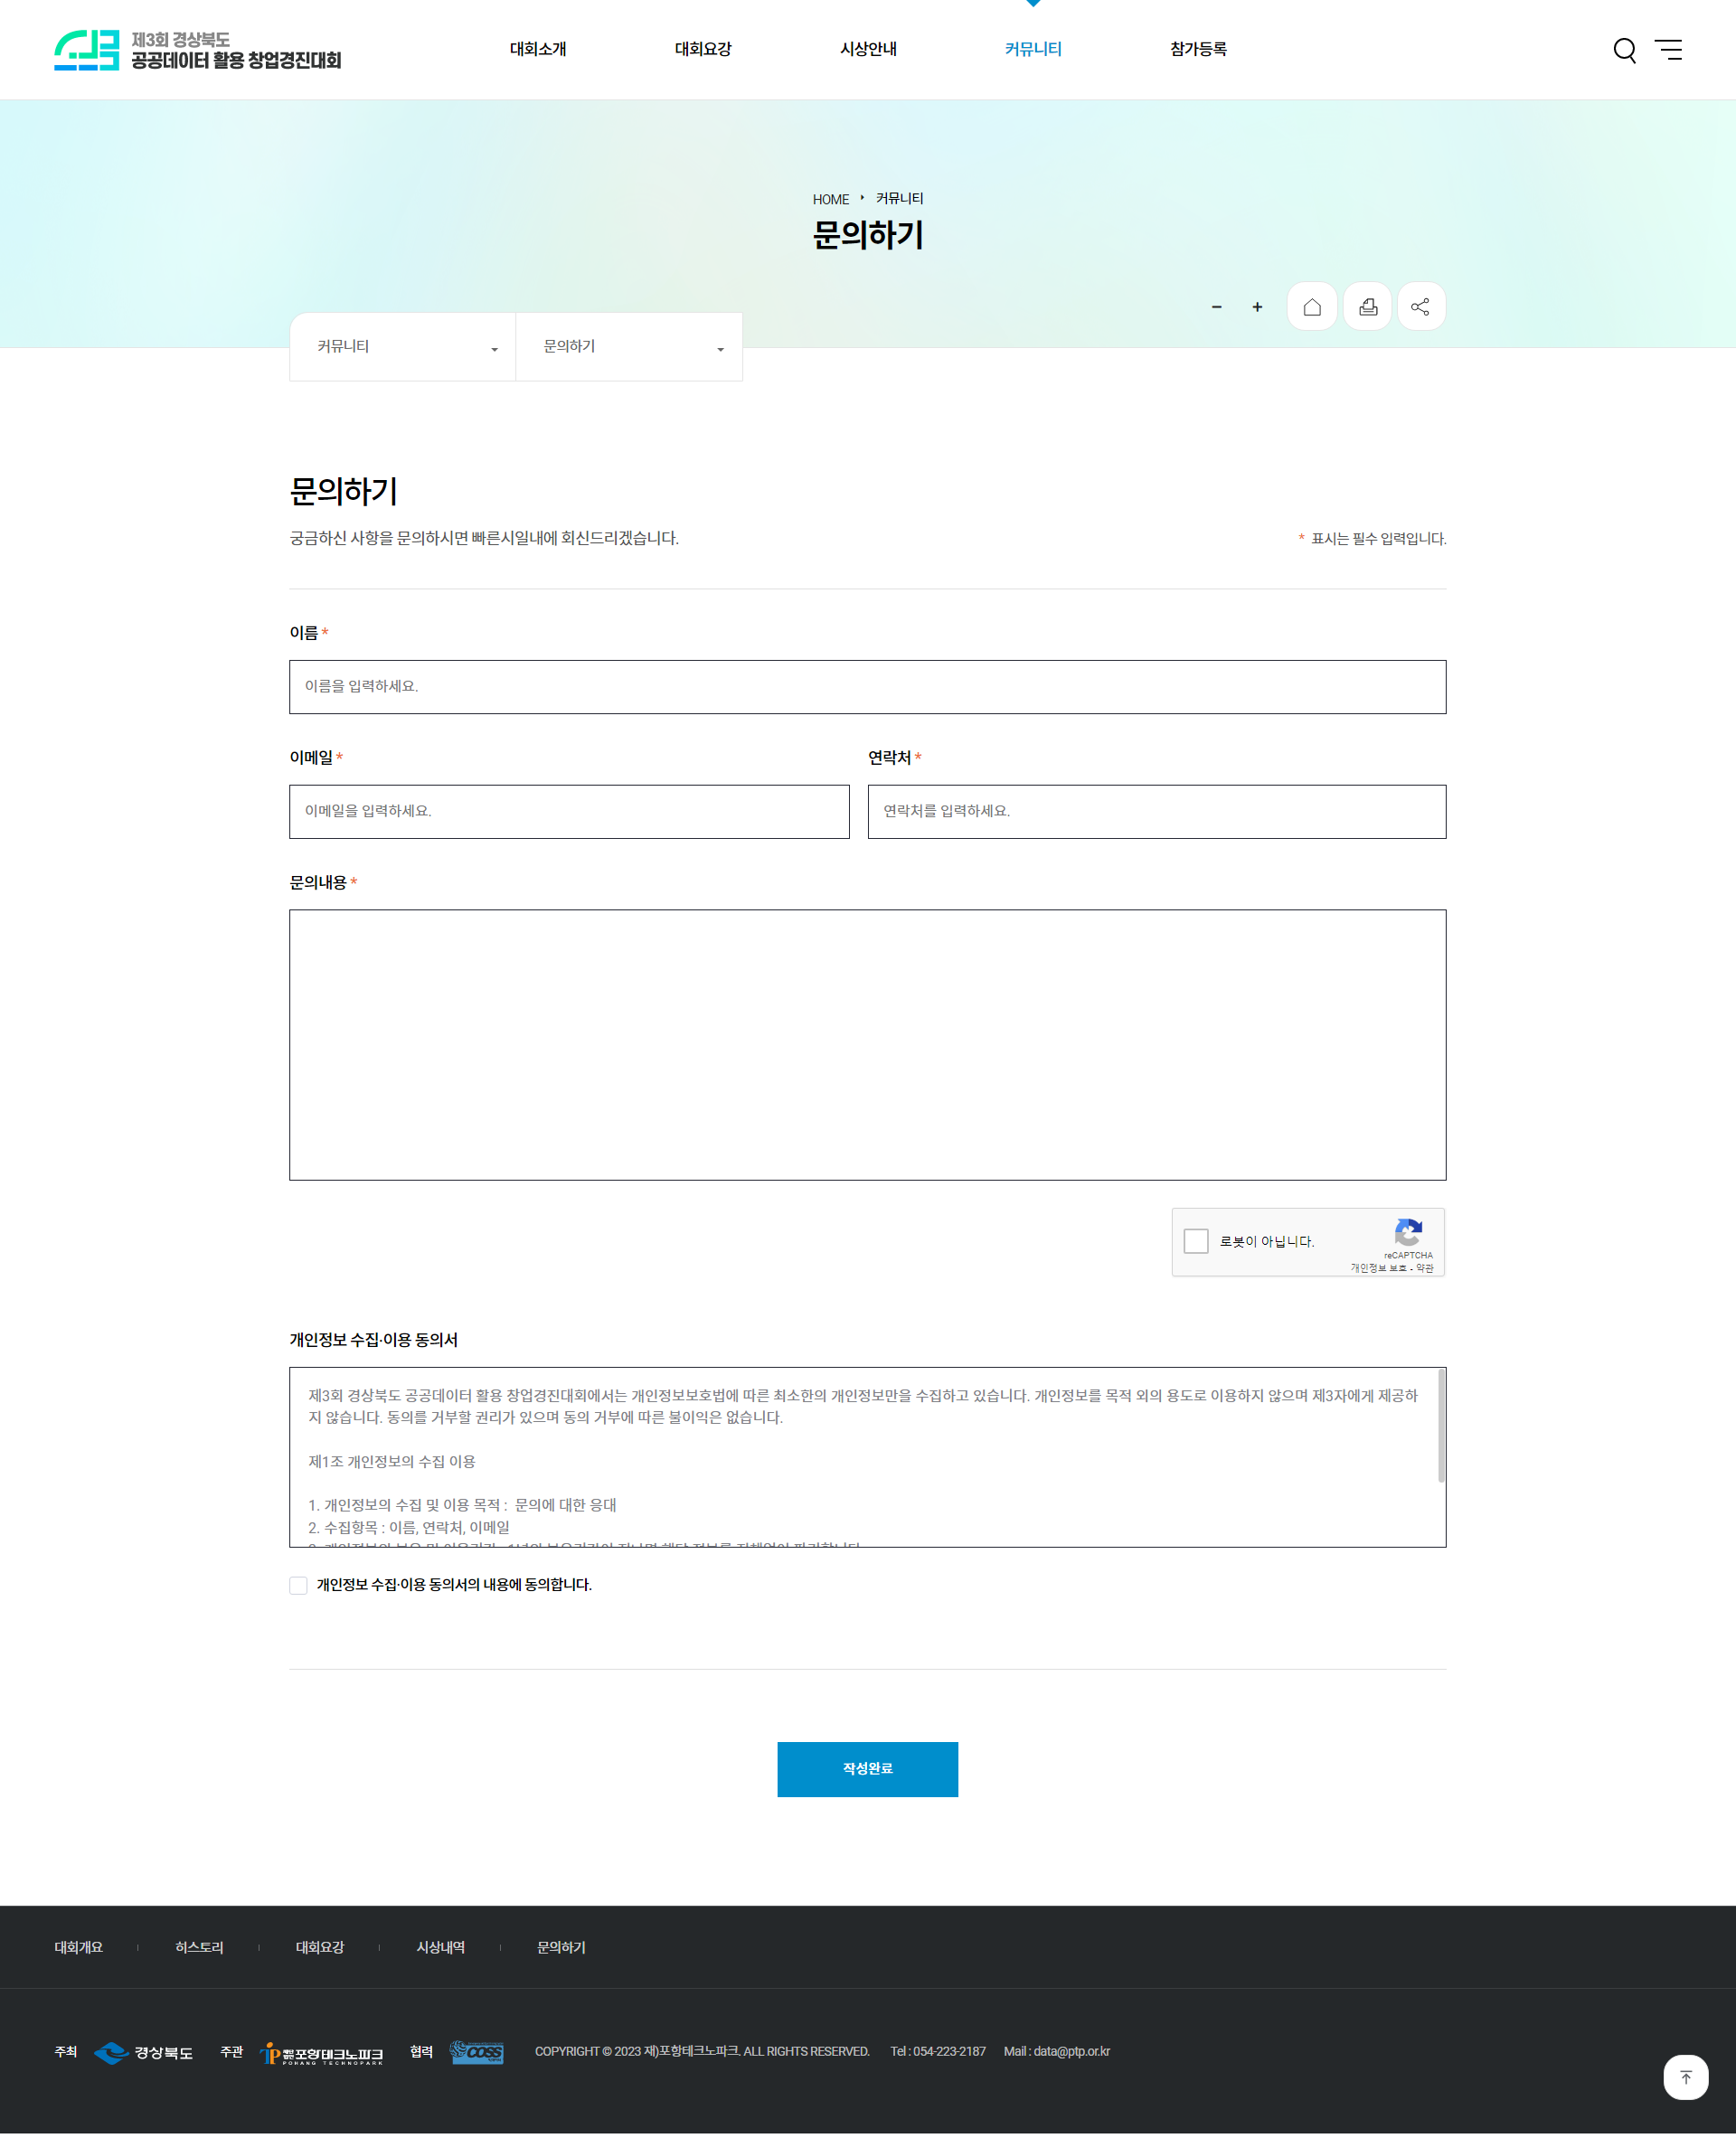Click the COSS footer logo
The height and width of the screenshot is (2138, 1736).
[477, 2052]
